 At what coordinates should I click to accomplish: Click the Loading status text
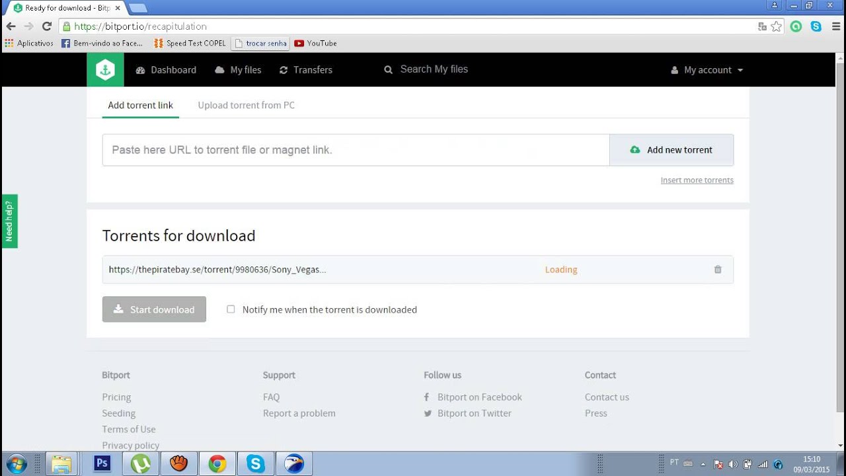[561, 270]
